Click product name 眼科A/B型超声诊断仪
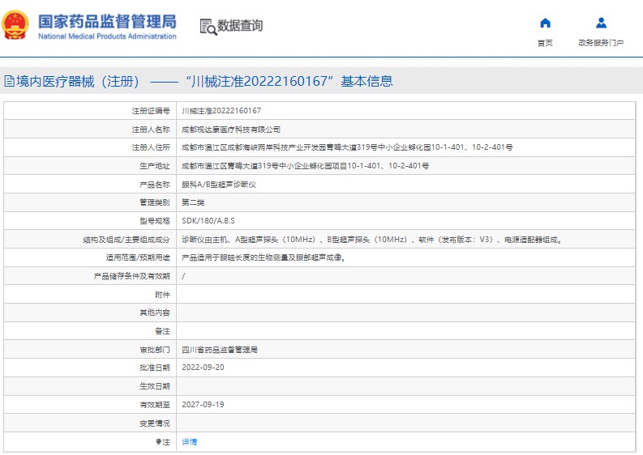Image resolution: width=643 pixels, height=455 pixels. tap(219, 185)
